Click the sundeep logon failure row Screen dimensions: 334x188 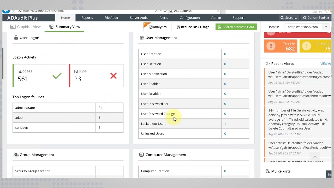tap(68, 127)
